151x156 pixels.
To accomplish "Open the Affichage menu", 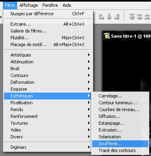I will tap(28, 5).
